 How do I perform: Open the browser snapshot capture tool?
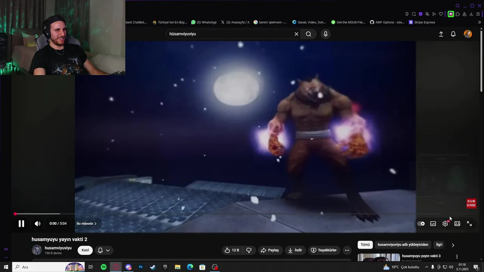[414, 14]
